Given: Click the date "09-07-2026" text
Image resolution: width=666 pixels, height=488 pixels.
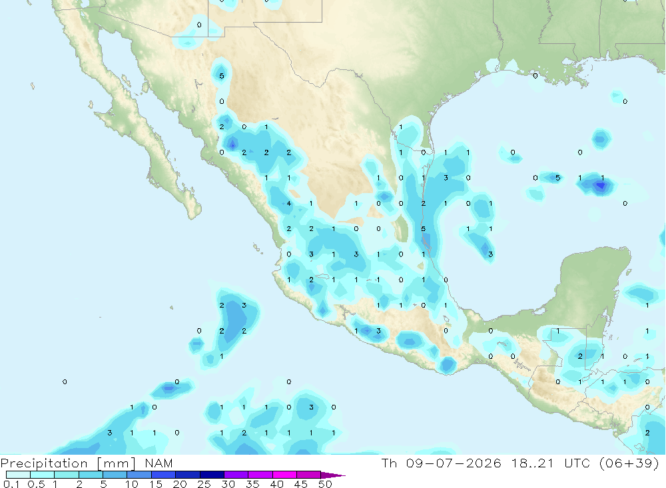Looking at the screenshot, I should (454, 463).
